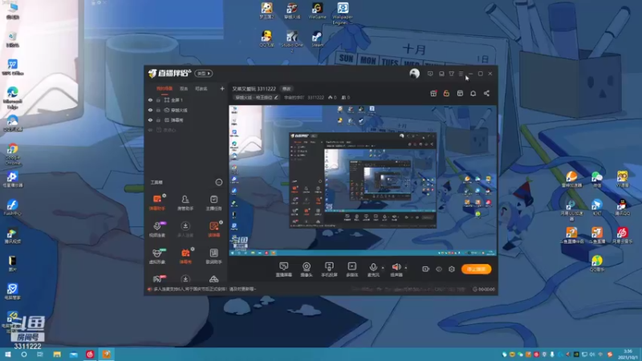The height and width of the screenshot is (361, 642).
Task: Open the box icon left of the bell
Action: [x=460, y=93]
